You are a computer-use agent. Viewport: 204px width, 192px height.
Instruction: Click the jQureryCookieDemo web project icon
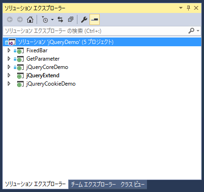[x=20, y=84]
